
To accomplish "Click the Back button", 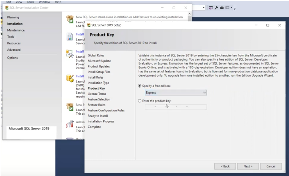I will point(225,166).
